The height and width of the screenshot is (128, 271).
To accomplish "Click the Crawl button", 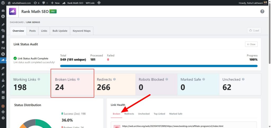I will click(x=254, y=31).
